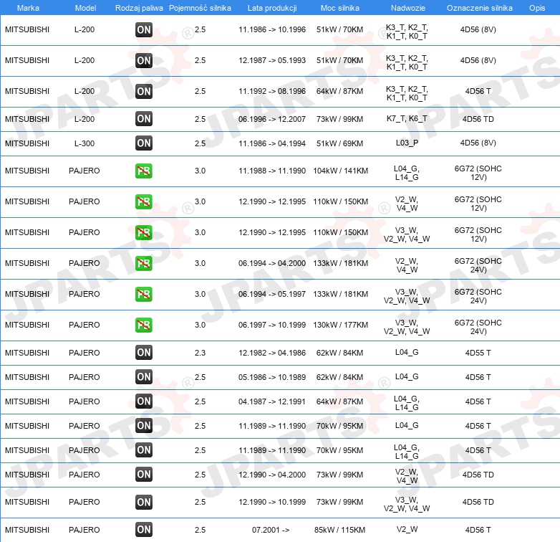Click the 104kW / 141KM power cell

pyautogui.click(x=340, y=171)
